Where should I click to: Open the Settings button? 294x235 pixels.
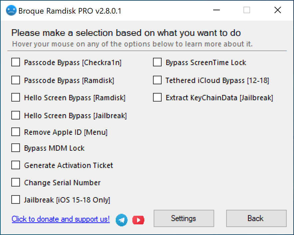[x=184, y=218]
